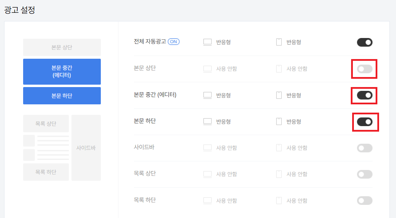Enable the 본문 상단 ad toggle
396x218 pixels.
coord(364,69)
